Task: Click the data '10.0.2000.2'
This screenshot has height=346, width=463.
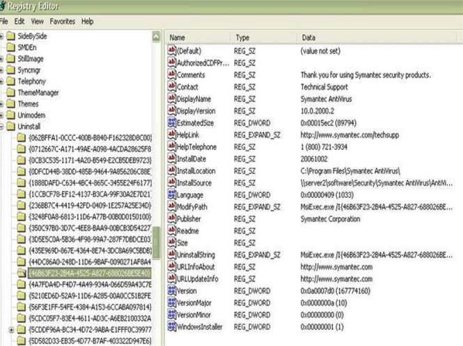Action: (317, 110)
